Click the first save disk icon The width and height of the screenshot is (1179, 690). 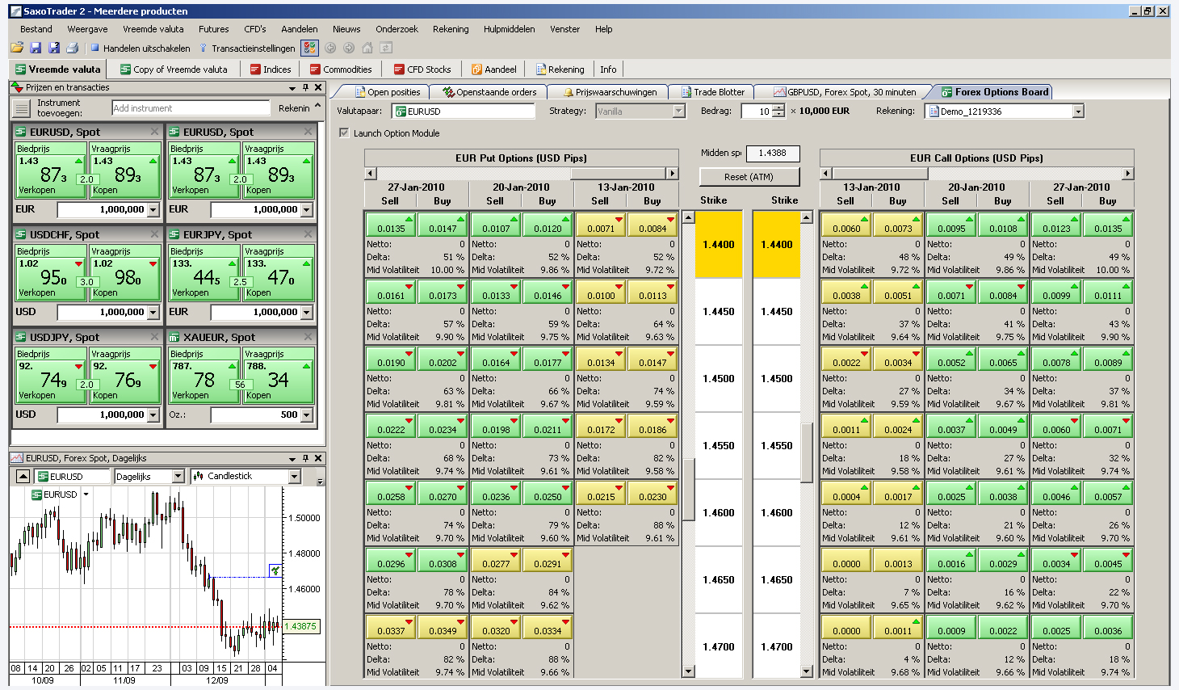click(x=35, y=48)
